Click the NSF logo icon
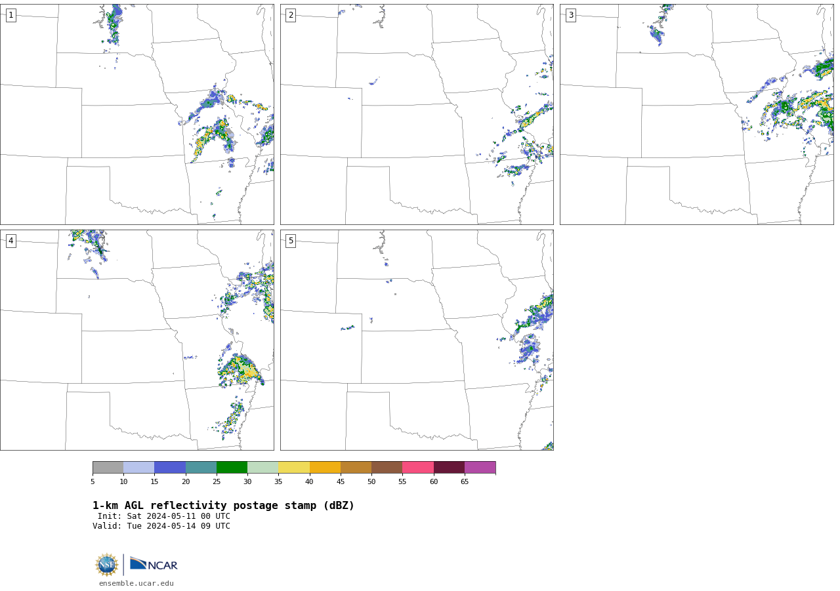 click(x=107, y=565)
